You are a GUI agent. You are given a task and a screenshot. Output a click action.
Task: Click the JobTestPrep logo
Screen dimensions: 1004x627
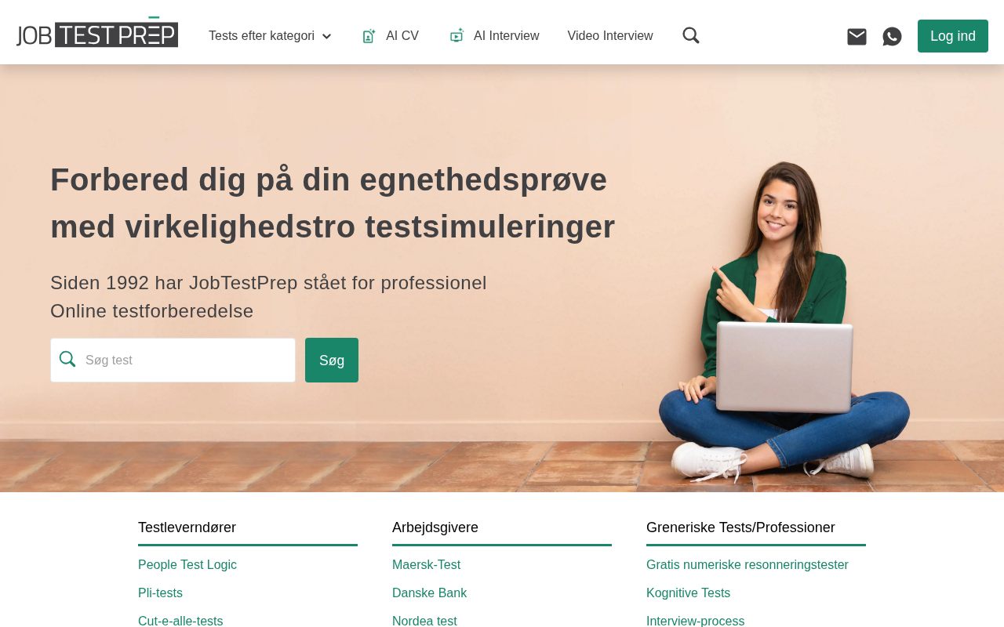(x=97, y=32)
